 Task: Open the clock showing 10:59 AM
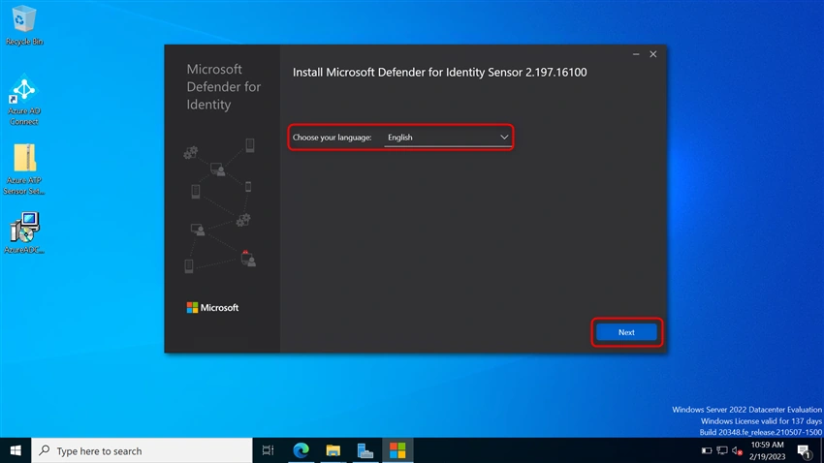767,450
